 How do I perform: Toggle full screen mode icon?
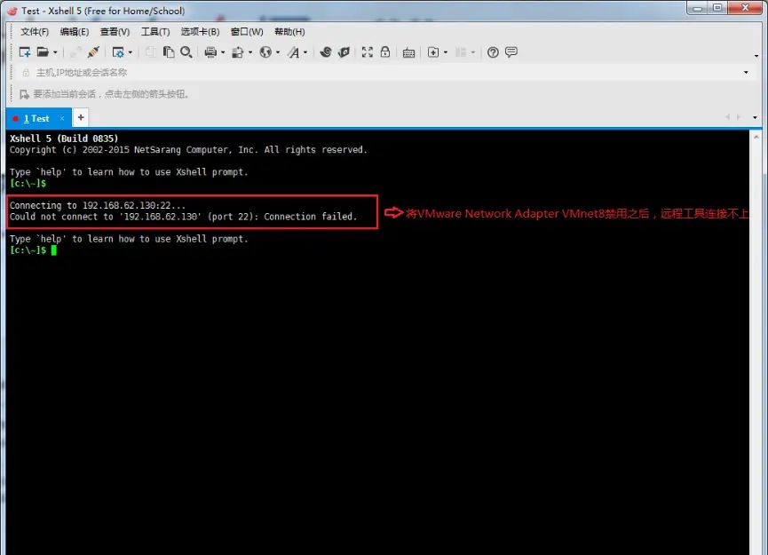[368, 52]
